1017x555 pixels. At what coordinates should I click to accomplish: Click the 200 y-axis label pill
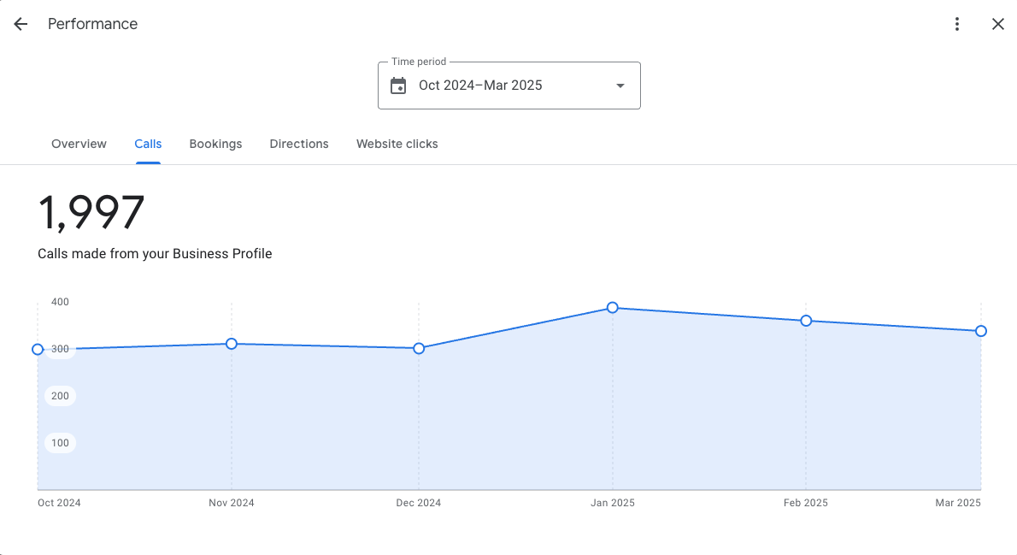[61, 396]
